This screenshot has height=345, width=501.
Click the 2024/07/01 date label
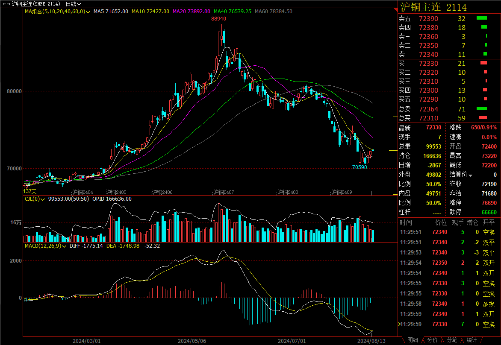click(x=292, y=341)
